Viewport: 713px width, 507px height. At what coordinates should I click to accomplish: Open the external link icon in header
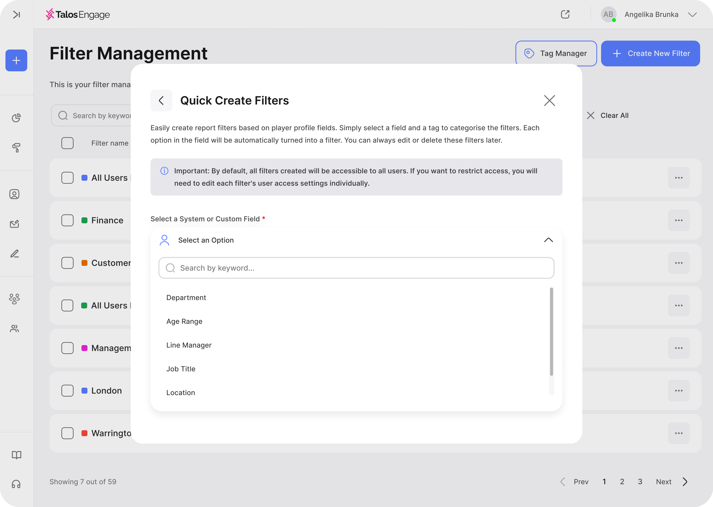tap(565, 14)
